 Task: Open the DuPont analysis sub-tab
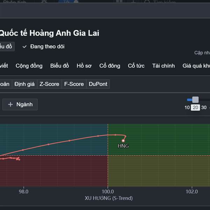(98, 84)
